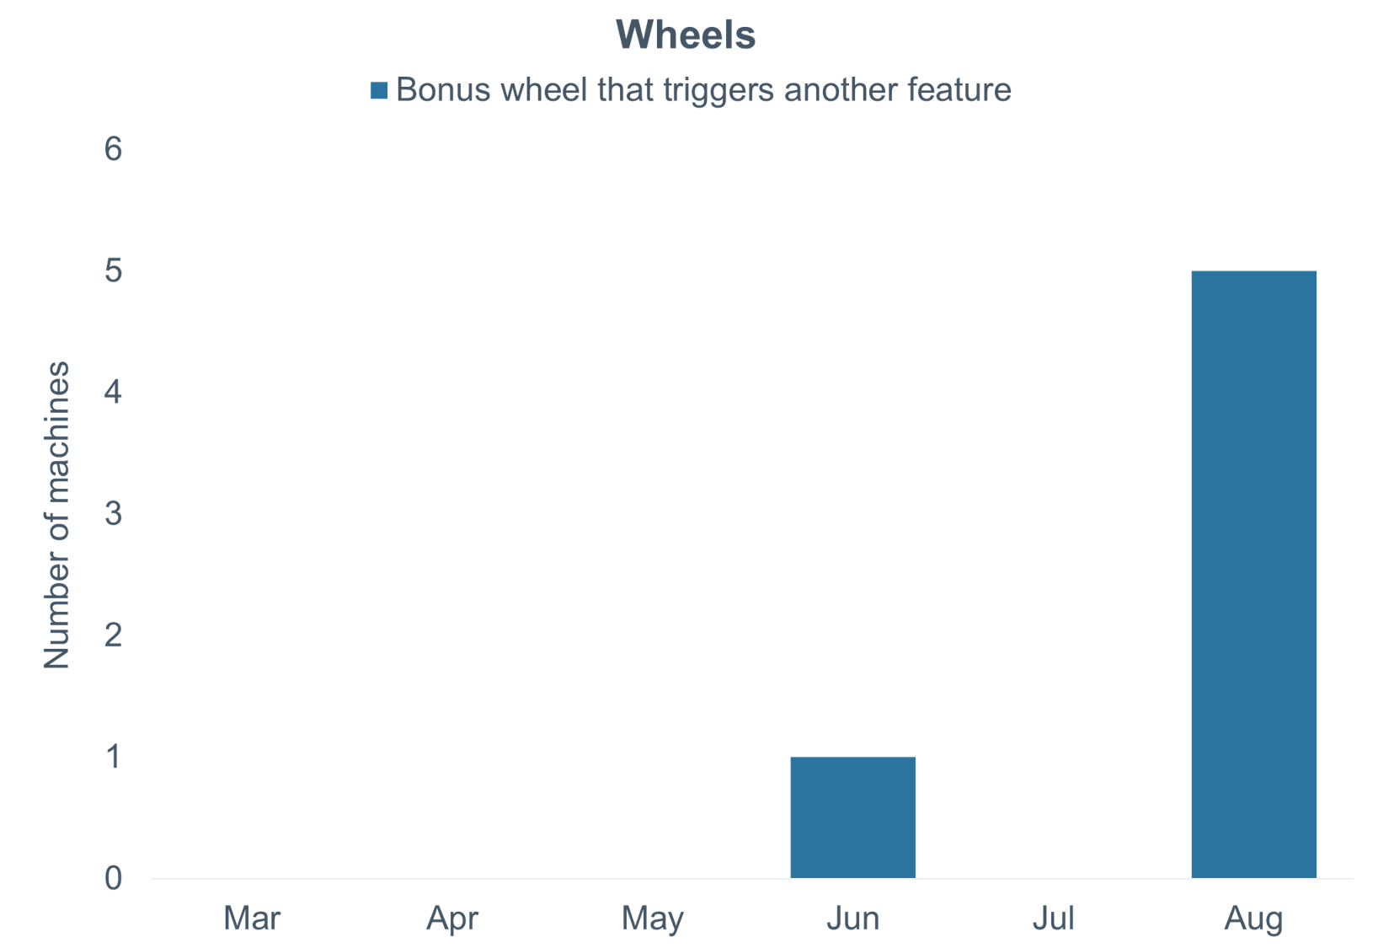Viewport: 1373px width, 948px height.
Task: Click the blue legend color swatch
Action: 379,90
